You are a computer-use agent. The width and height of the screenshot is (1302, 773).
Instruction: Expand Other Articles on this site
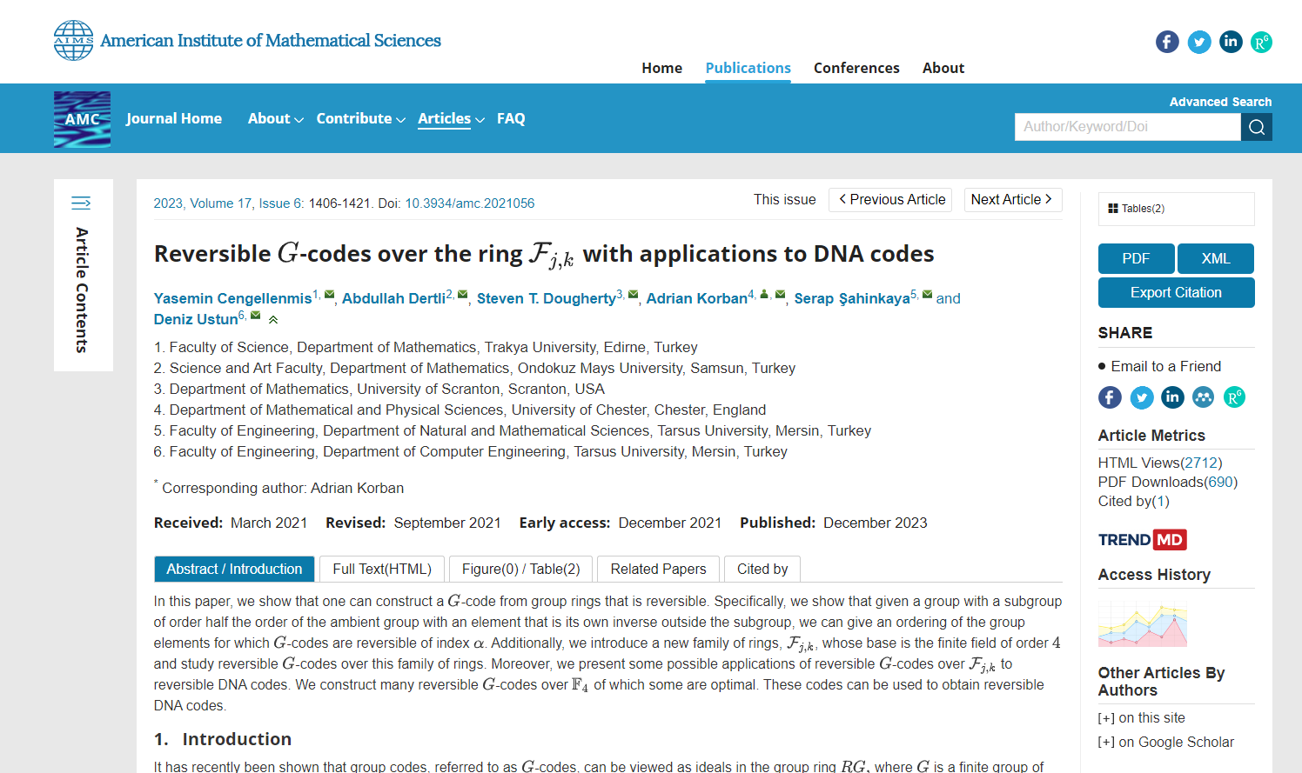pyautogui.click(x=1141, y=718)
